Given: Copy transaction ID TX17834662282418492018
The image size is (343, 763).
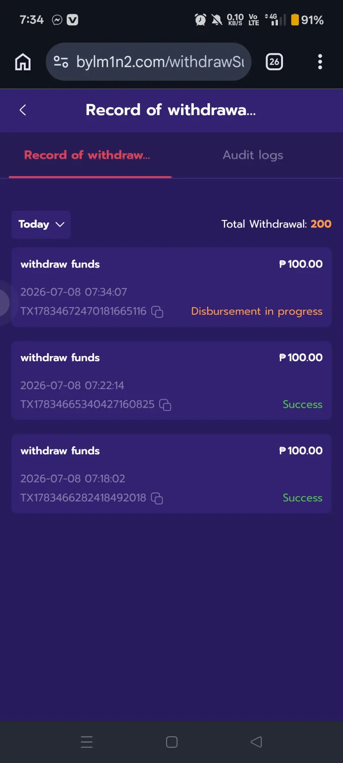Looking at the screenshot, I should (x=157, y=498).
